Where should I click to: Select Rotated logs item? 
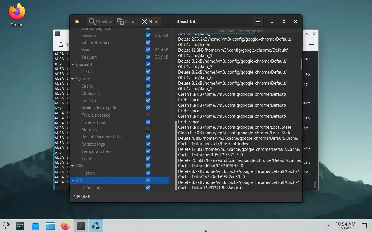(x=93, y=144)
